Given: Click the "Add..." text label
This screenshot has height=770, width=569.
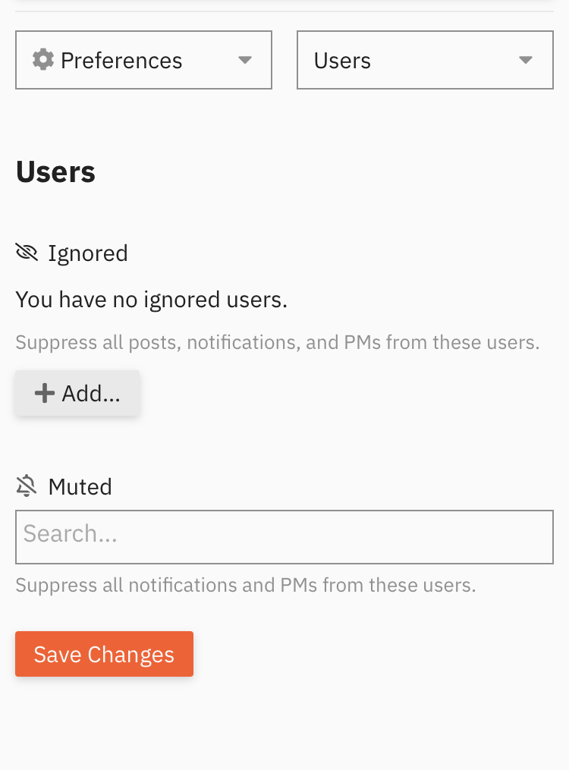Looking at the screenshot, I should click(91, 393).
